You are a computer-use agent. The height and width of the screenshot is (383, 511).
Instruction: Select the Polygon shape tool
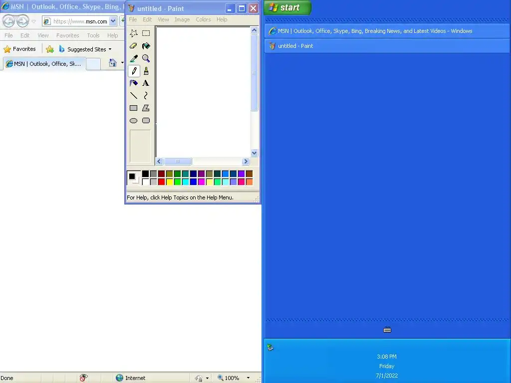click(146, 108)
